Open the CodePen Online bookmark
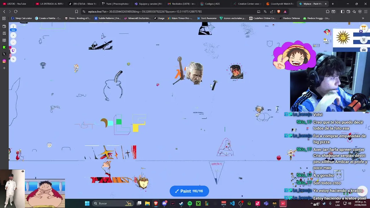 (262, 18)
